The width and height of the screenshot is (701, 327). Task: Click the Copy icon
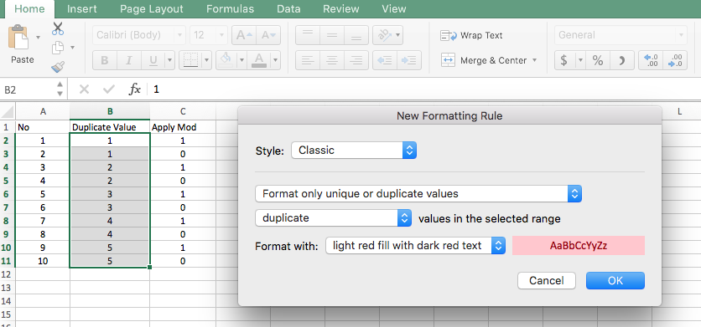tap(58, 48)
